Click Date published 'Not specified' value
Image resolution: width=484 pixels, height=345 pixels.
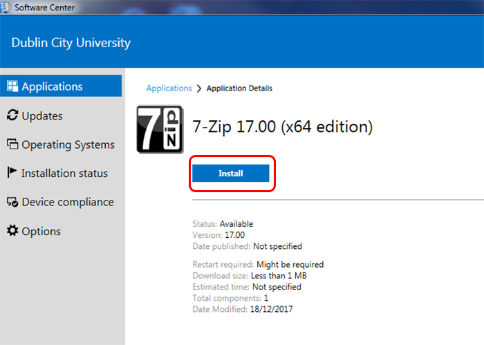click(277, 246)
